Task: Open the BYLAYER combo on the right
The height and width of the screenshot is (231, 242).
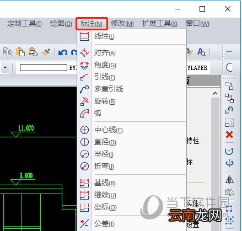Action: pos(198,68)
